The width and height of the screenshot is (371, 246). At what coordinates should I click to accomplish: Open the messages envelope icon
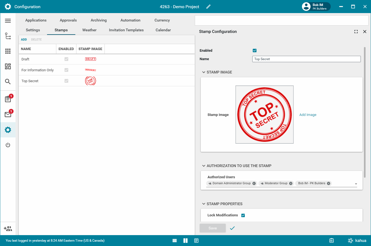tap(8, 114)
